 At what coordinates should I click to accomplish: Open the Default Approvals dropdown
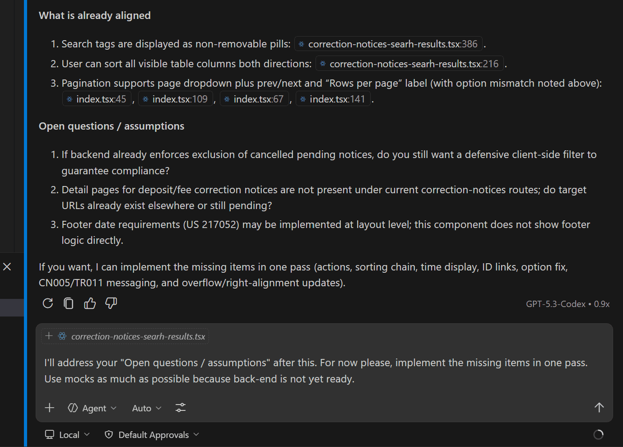pyautogui.click(x=152, y=435)
